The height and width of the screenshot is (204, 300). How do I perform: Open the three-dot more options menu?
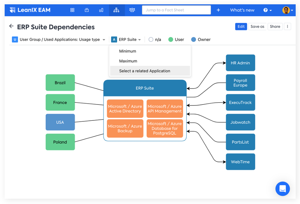click(287, 27)
